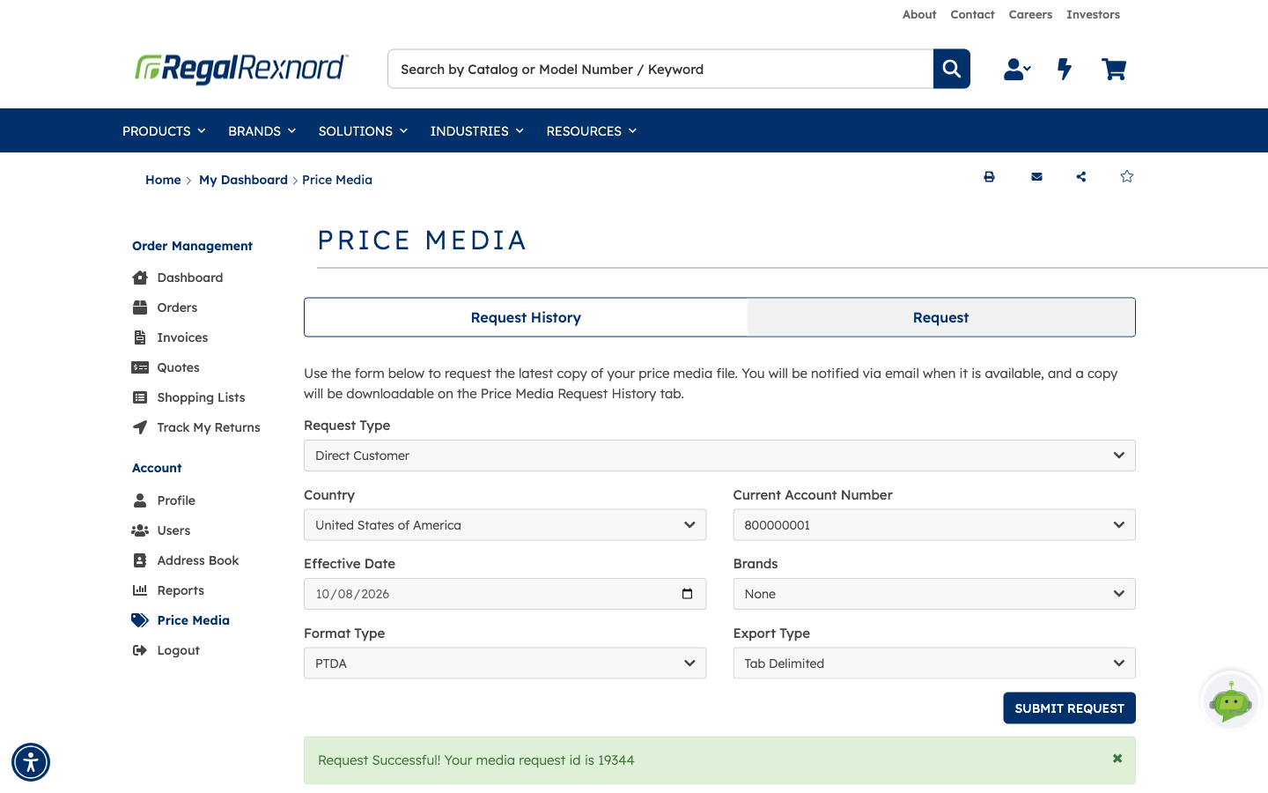Open the Brands navigation menu
The width and height of the screenshot is (1268, 793).
(x=262, y=131)
